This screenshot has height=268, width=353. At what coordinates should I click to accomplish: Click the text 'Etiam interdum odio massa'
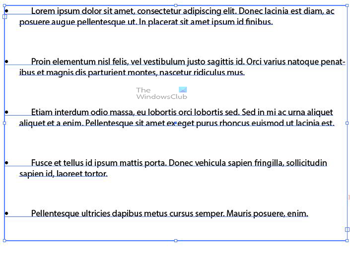coord(83,112)
